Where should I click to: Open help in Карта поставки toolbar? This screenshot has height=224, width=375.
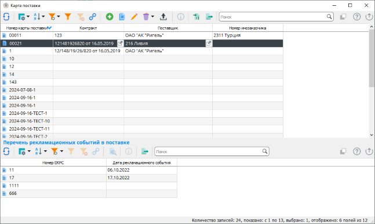point(357,17)
